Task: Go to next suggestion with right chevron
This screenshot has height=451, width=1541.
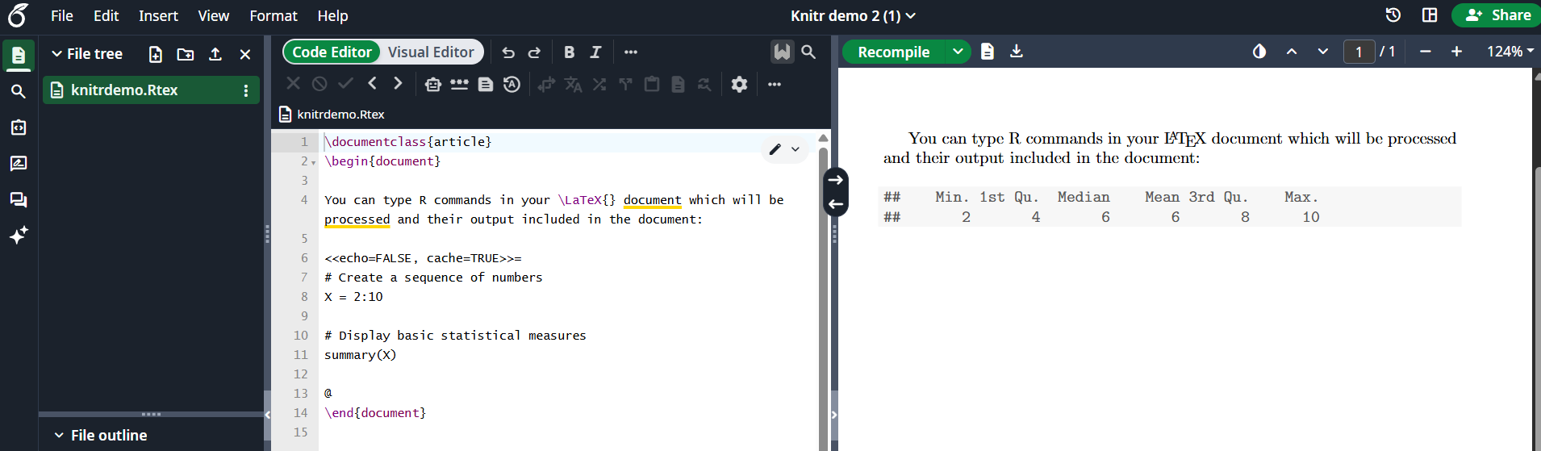Action: point(398,83)
